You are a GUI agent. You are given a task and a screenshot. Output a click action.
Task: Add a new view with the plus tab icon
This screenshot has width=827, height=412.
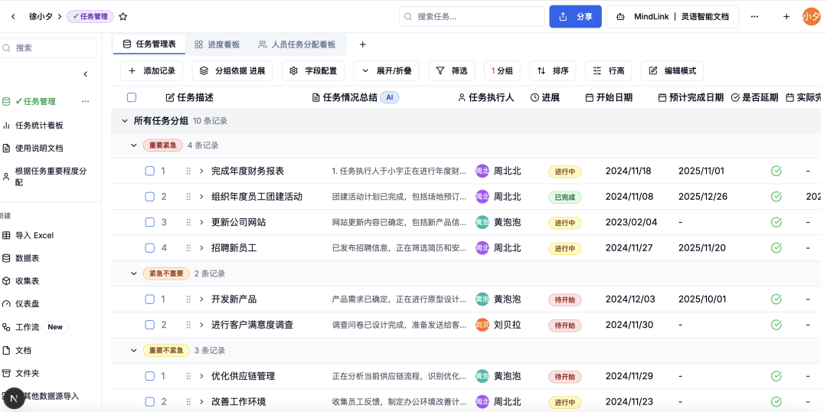tap(362, 45)
